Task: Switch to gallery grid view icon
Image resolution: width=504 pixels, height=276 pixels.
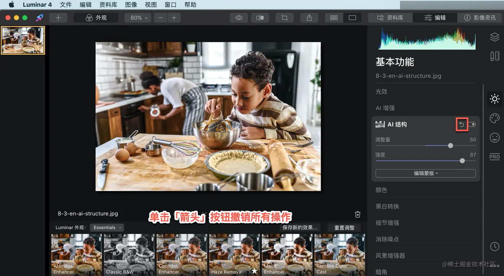Action: [334, 18]
